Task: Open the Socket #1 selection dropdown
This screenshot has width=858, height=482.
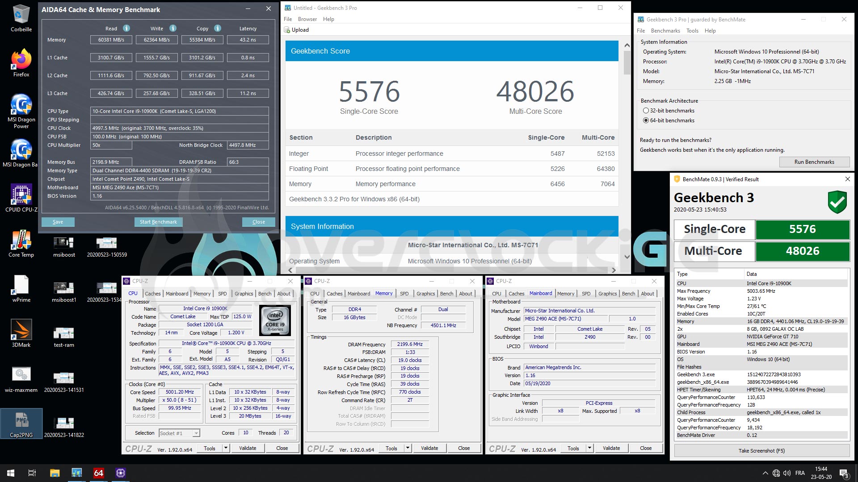Action: coord(179,433)
